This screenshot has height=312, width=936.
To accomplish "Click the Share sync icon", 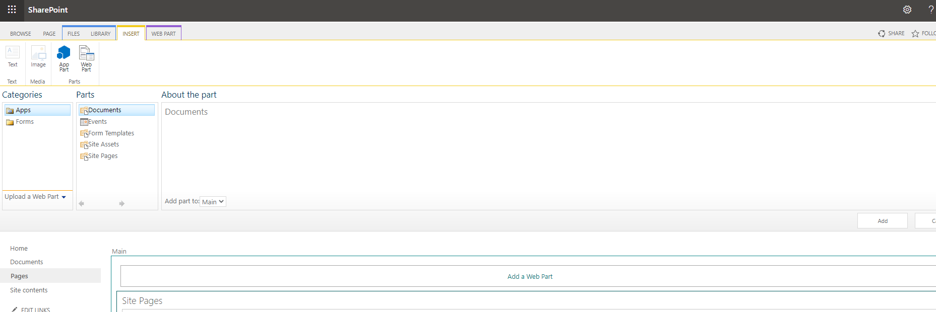I will [882, 33].
